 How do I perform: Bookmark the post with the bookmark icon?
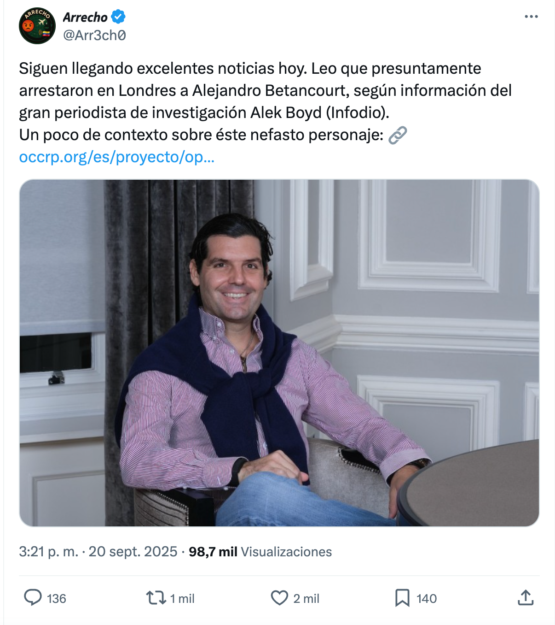pos(402,598)
